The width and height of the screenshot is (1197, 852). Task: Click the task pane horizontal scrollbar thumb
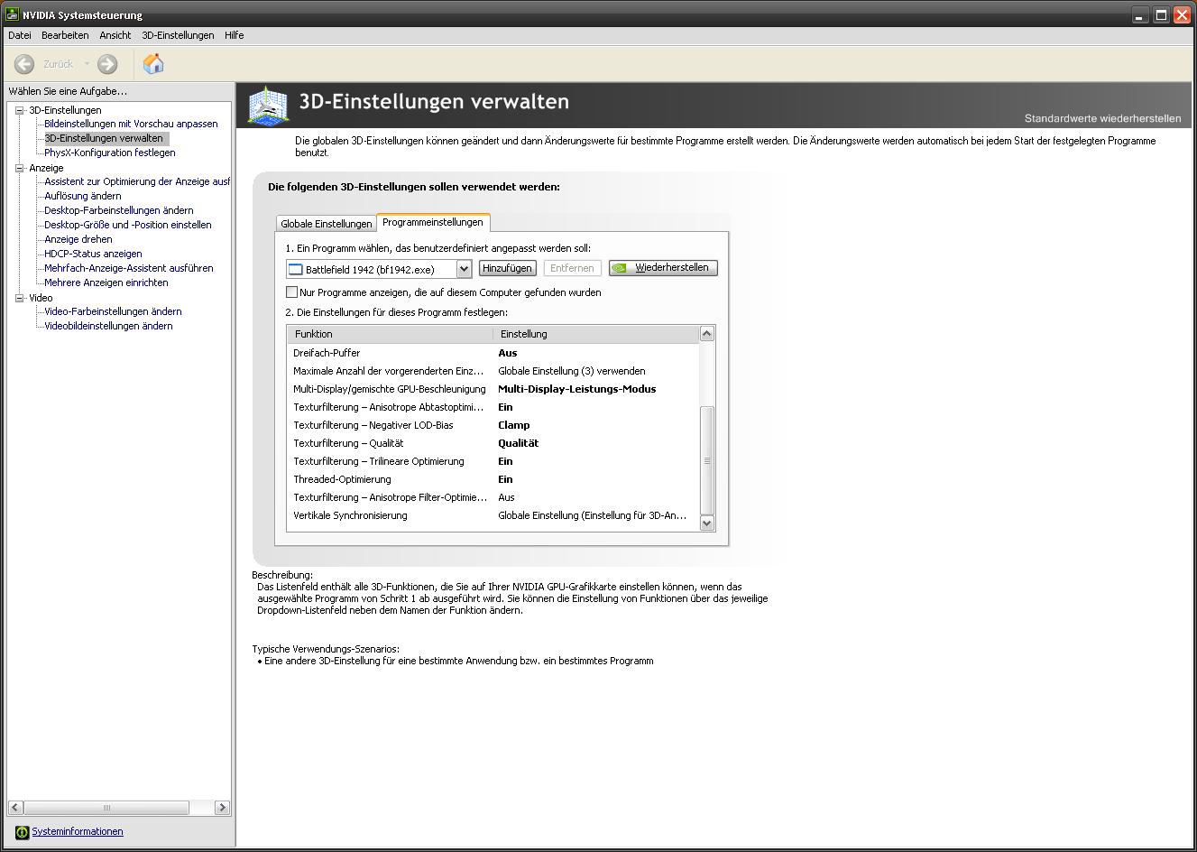click(106, 808)
